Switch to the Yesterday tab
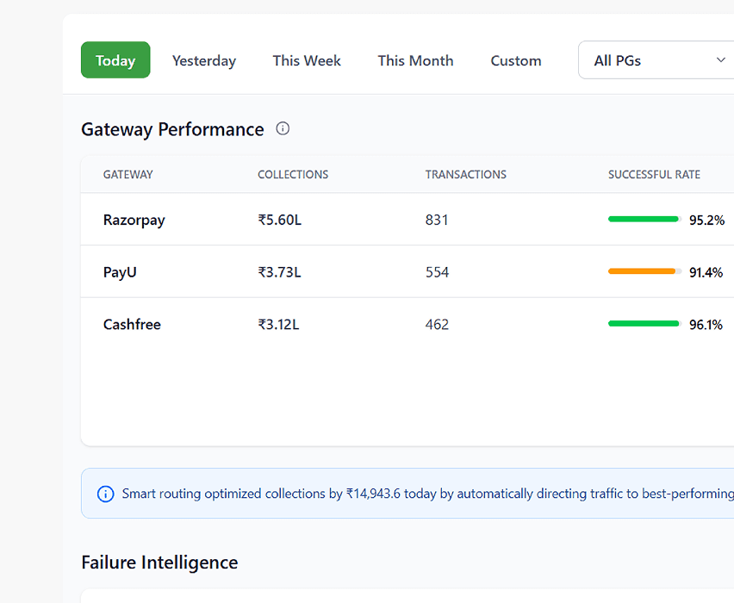734x603 pixels. [x=204, y=60]
